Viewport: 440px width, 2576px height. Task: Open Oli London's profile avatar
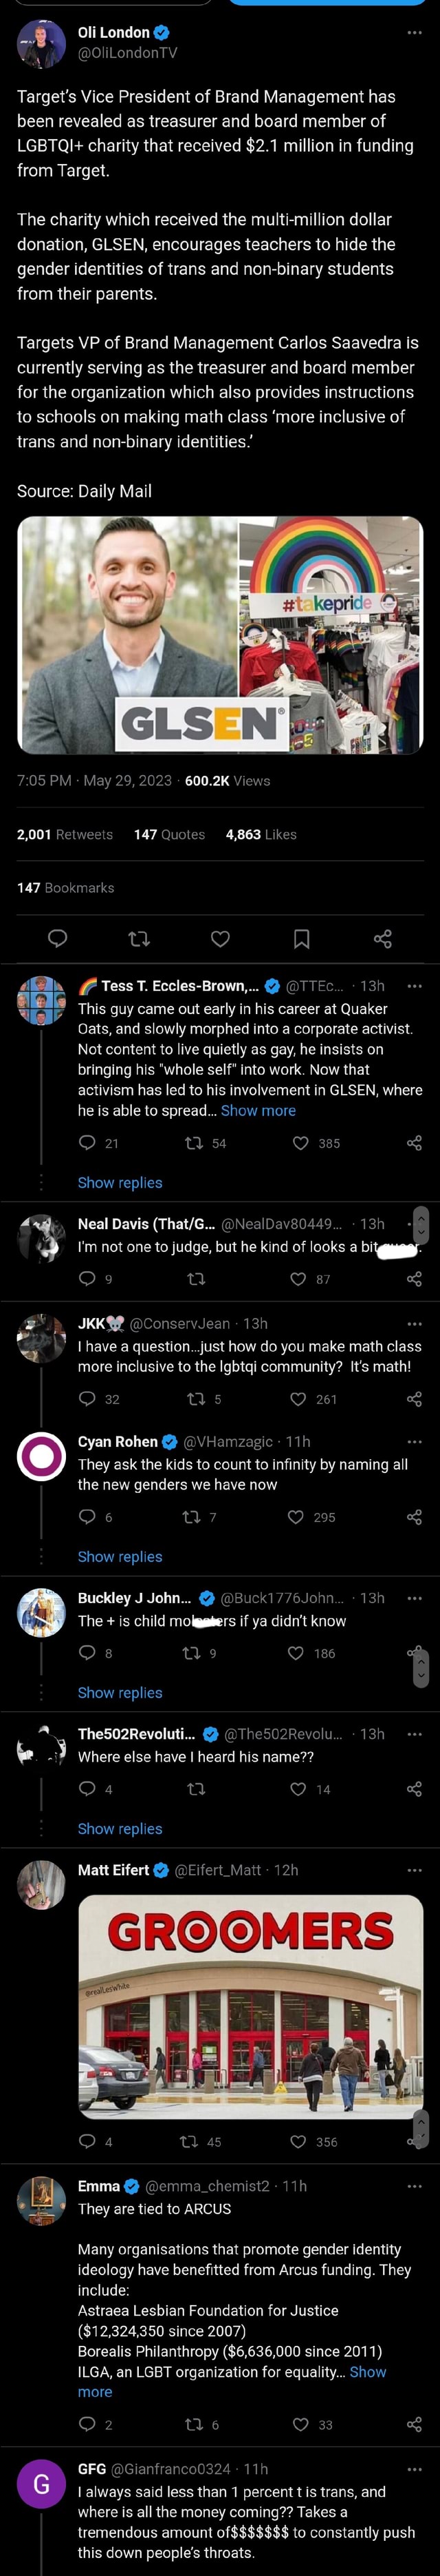pyautogui.click(x=42, y=44)
